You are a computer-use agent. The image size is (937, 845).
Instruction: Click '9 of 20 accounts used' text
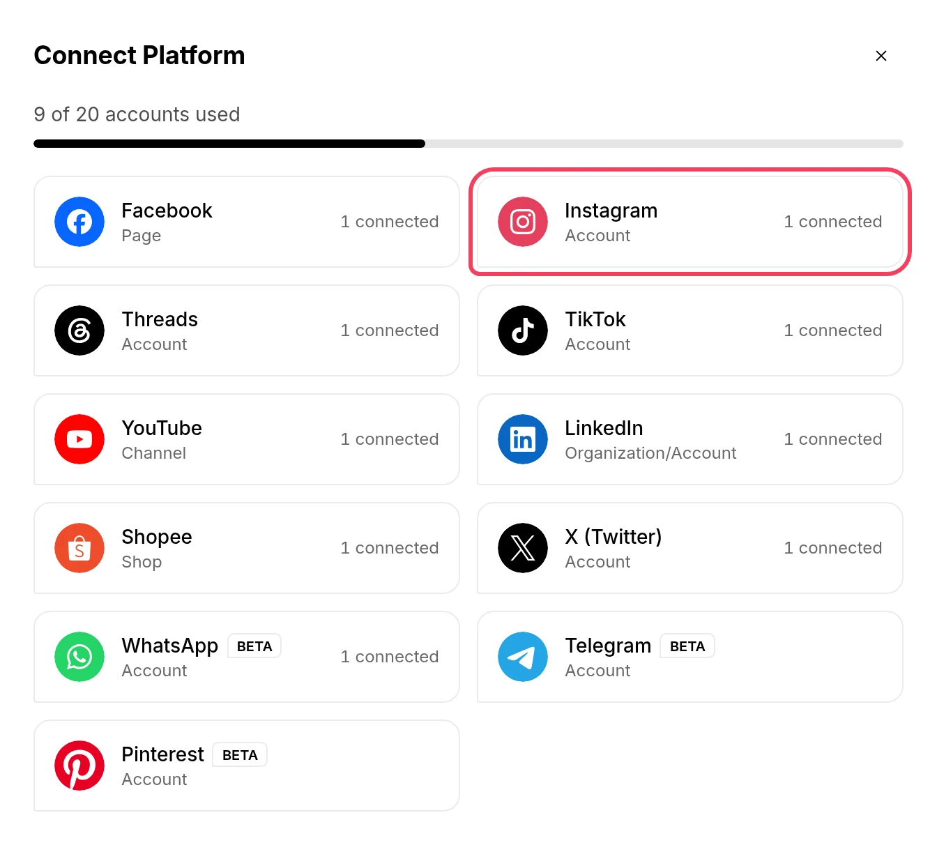point(137,114)
